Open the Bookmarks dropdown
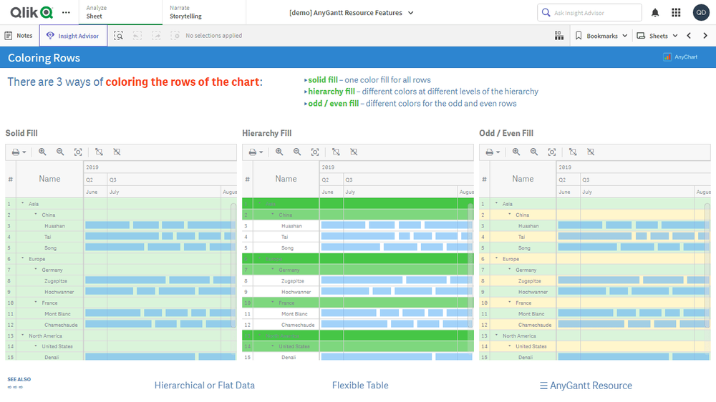716x402 pixels. point(601,36)
